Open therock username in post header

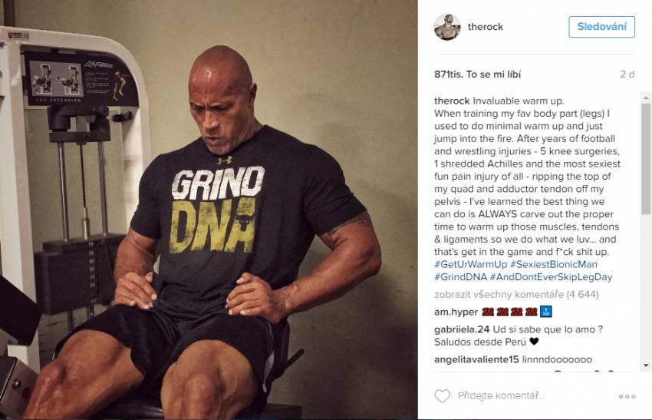486,27
